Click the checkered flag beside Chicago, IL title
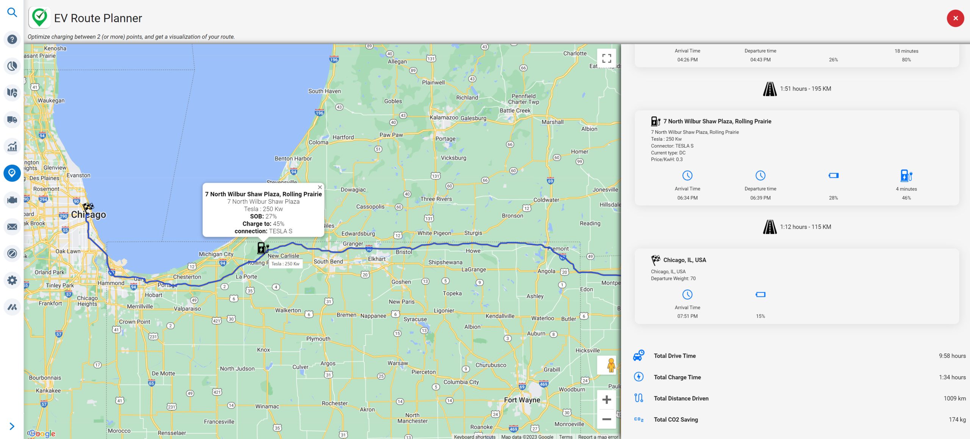The height and width of the screenshot is (439, 970). 656,260
